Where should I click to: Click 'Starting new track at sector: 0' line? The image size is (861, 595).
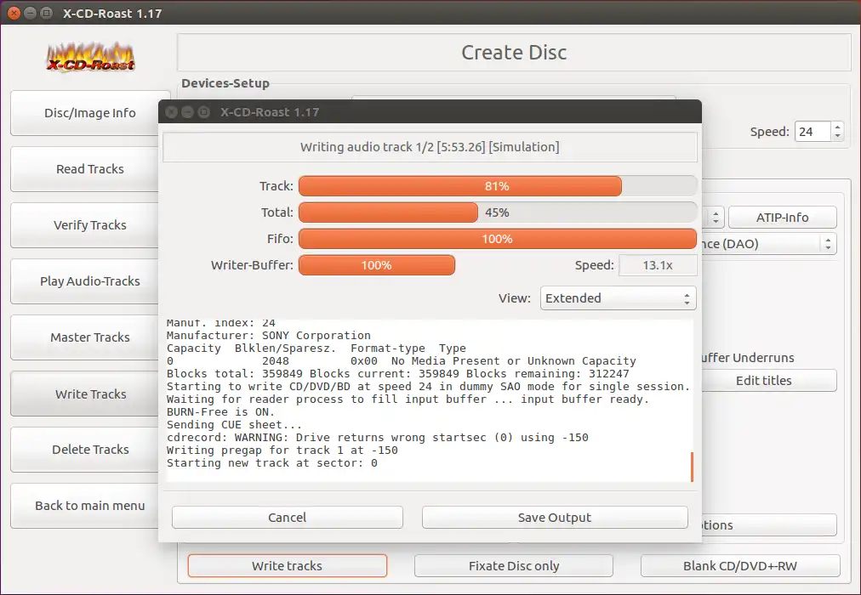coord(271,463)
